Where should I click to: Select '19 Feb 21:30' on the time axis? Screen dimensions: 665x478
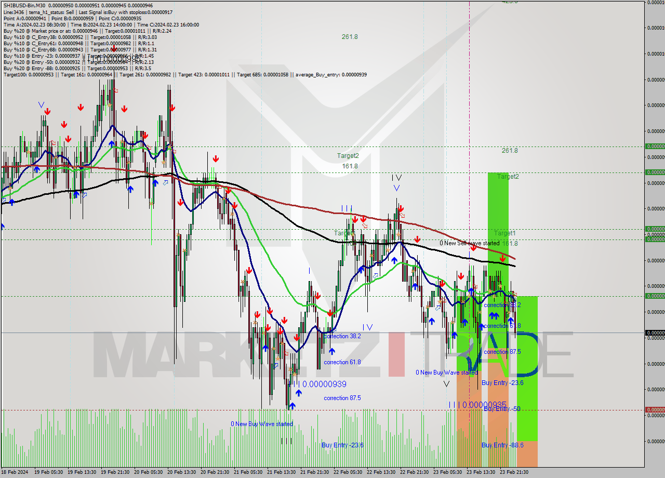coord(114,472)
